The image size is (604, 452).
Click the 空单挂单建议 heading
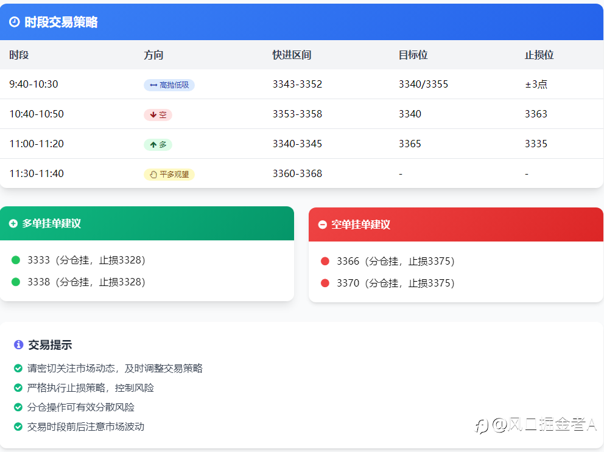361,225
